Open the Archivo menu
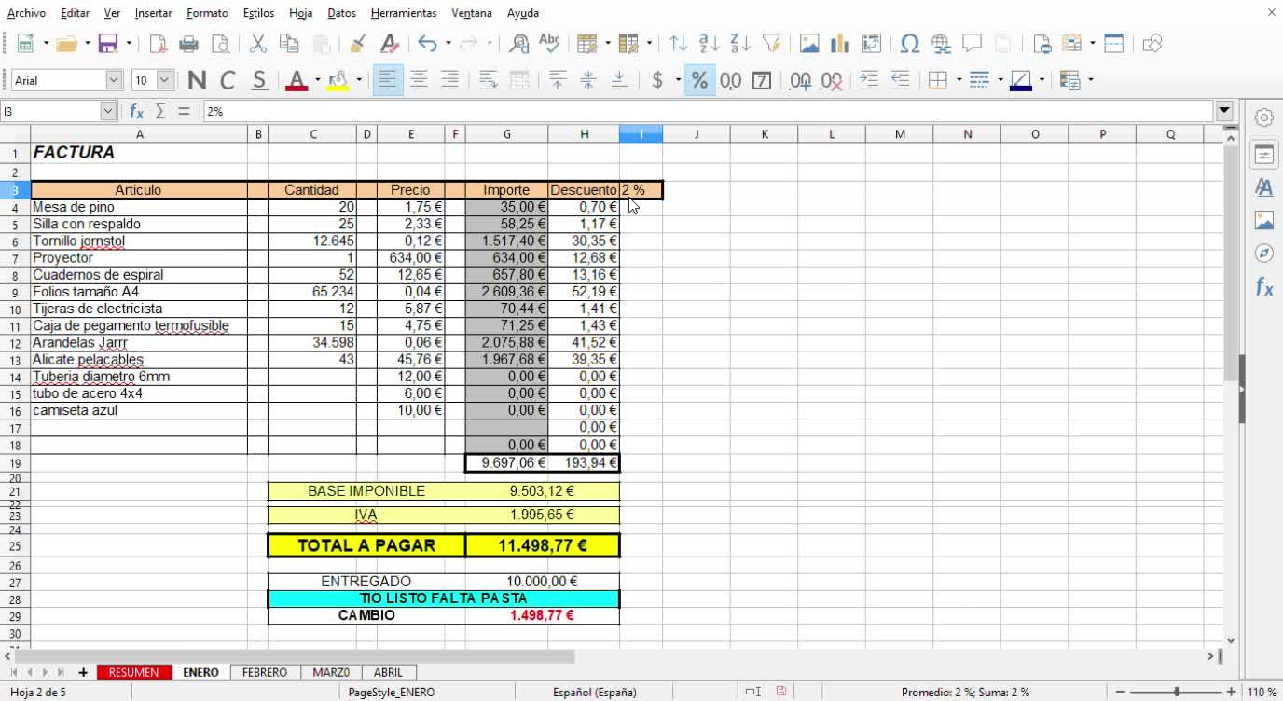Viewport: 1283px width, 701px height. [x=26, y=13]
